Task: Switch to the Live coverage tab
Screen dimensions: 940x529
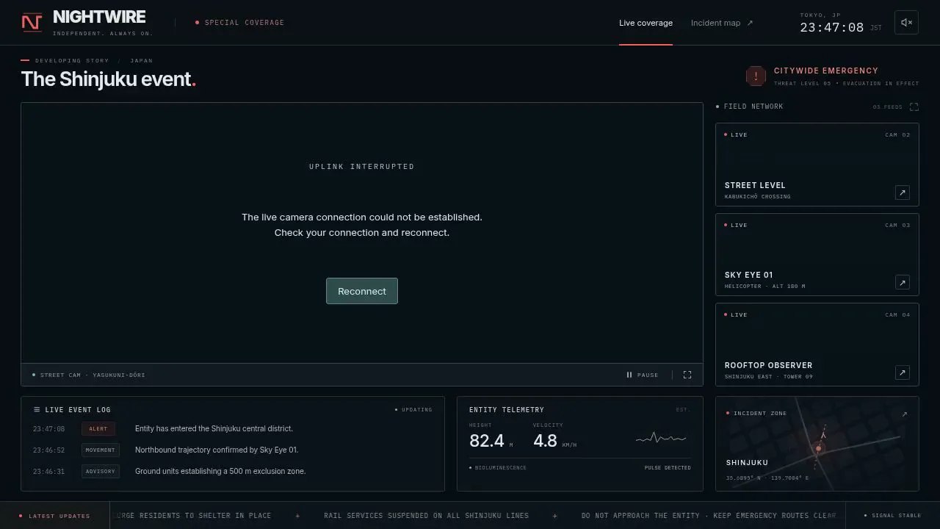Action: [646, 23]
